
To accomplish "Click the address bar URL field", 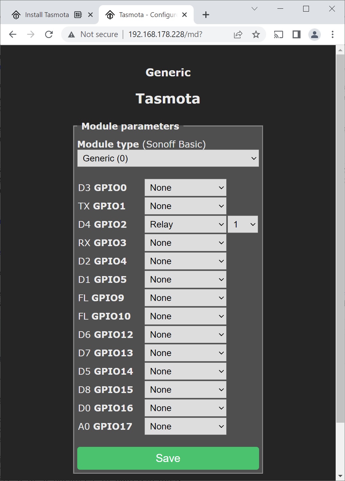I will click(165, 34).
